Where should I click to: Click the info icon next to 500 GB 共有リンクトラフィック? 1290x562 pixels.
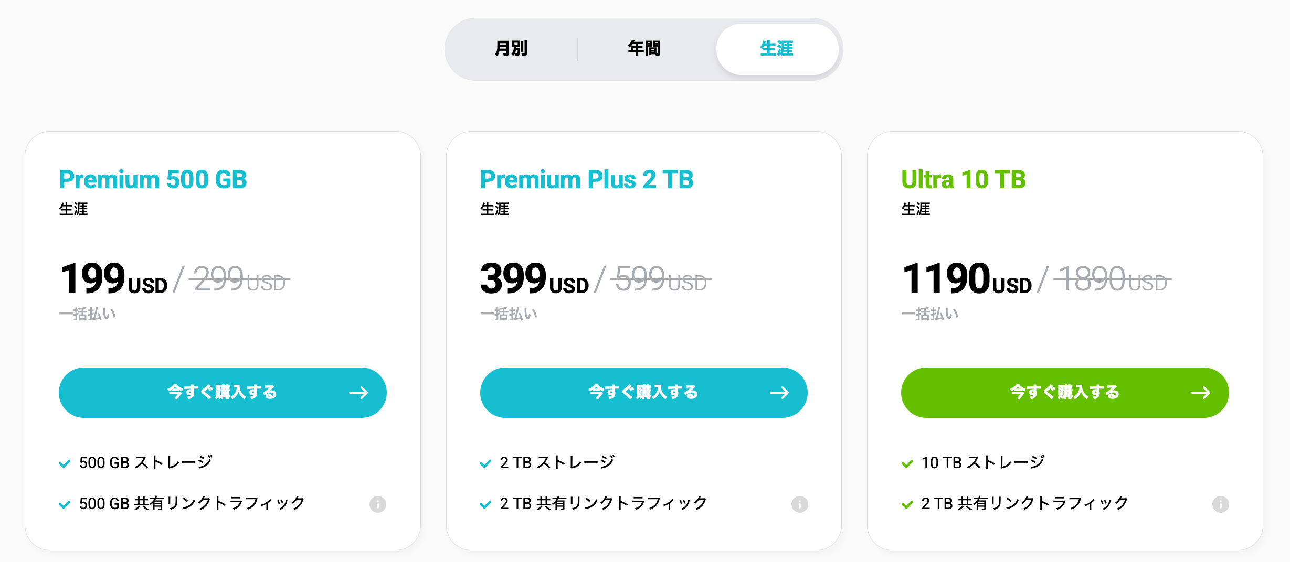coord(378,504)
